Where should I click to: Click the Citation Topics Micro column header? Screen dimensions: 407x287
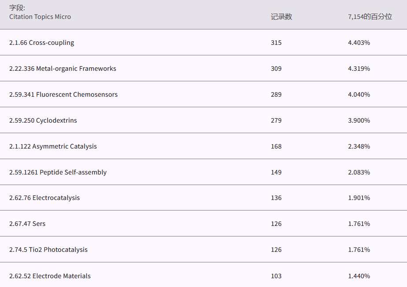(x=40, y=17)
